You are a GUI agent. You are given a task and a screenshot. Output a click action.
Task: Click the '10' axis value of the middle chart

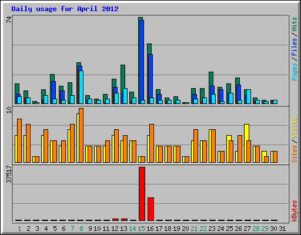tap(9, 110)
